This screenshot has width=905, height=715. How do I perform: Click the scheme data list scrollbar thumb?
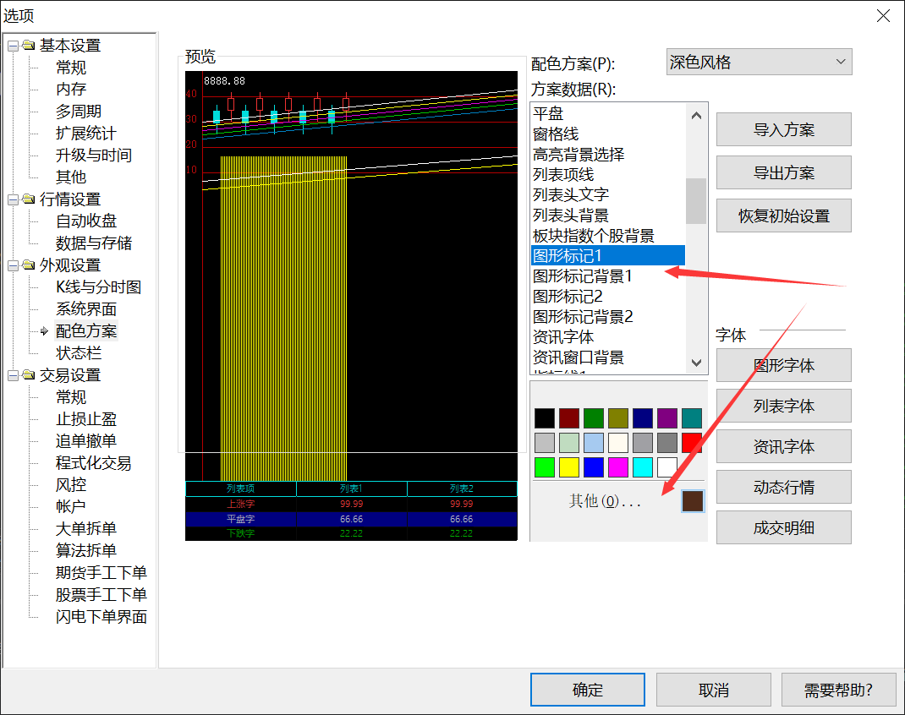(x=696, y=200)
